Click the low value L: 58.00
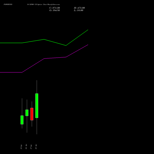 coord(79,10)
